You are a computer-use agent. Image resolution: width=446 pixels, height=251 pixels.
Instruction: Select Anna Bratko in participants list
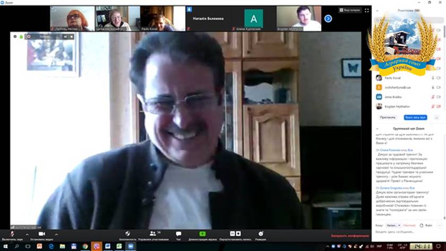(x=408, y=97)
